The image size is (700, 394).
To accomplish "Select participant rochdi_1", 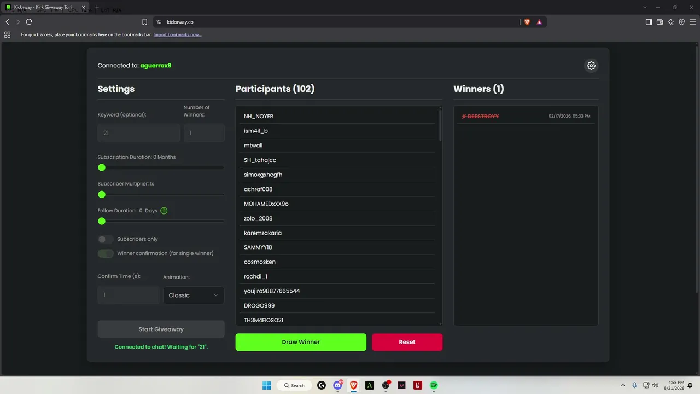I will [x=337, y=276].
